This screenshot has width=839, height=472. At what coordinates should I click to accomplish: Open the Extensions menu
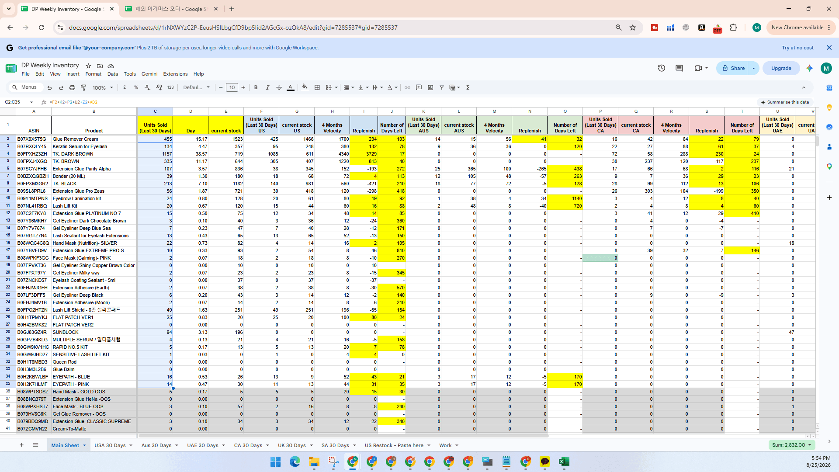point(175,74)
